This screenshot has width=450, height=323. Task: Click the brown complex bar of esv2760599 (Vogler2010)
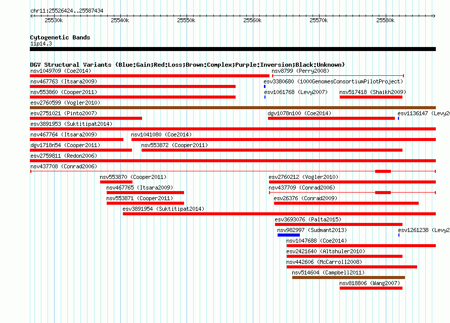coord(233,108)
